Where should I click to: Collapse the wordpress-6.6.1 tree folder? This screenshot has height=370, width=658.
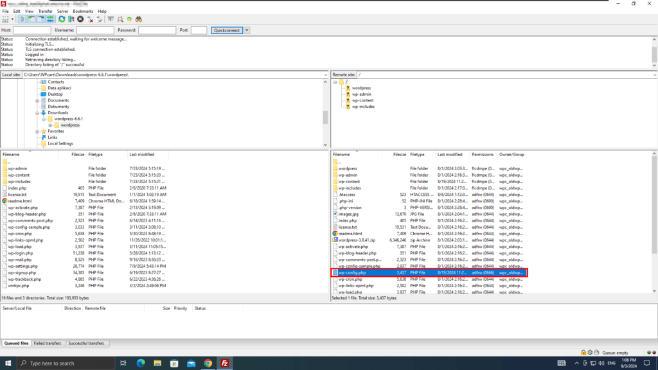44,119
